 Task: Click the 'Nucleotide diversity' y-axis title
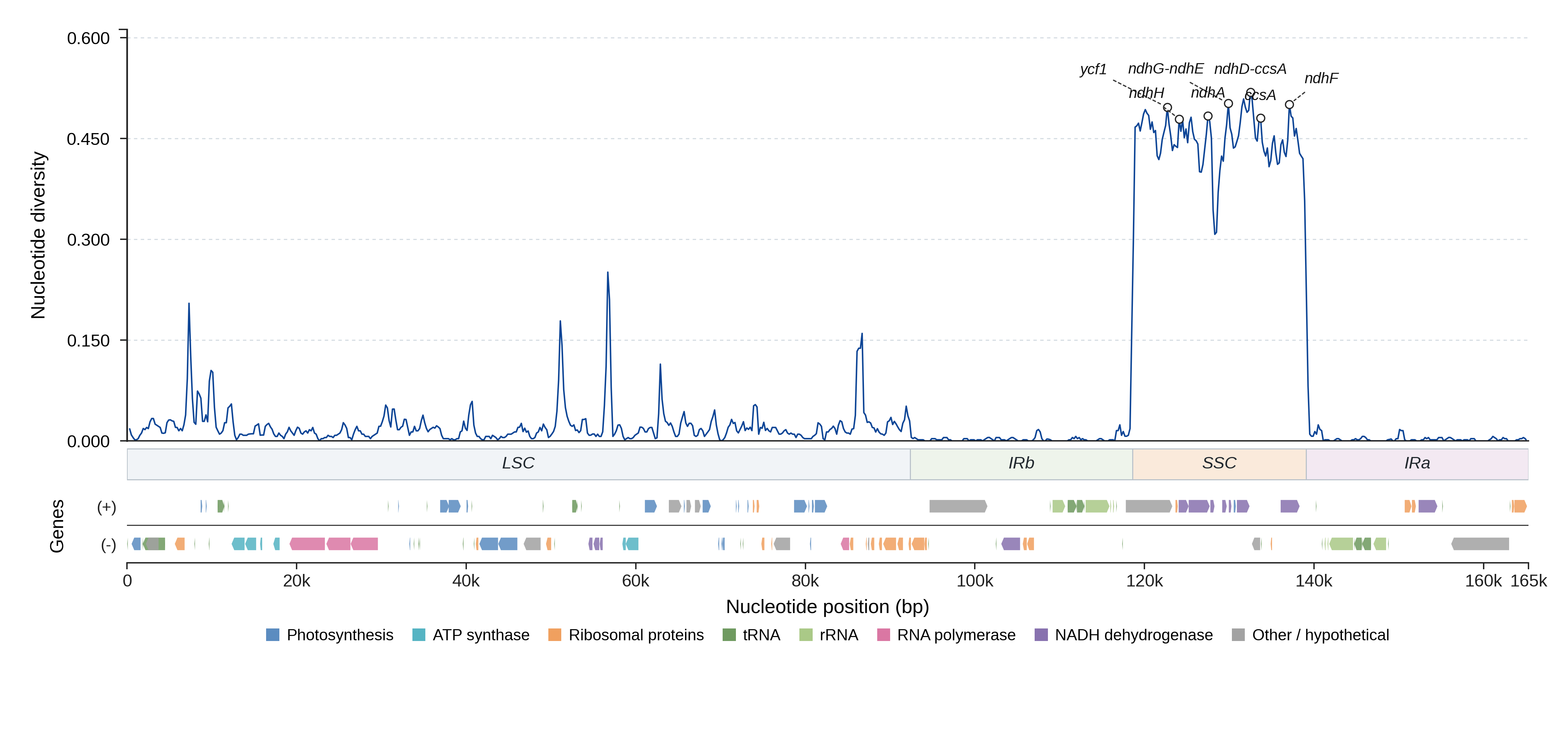[38, 235]
